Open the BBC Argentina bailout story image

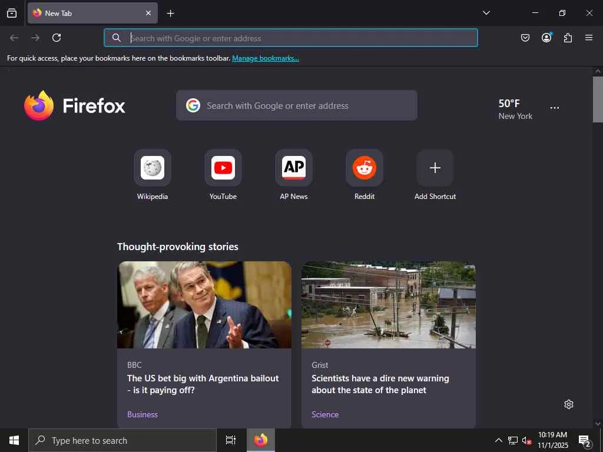[x=204, y=305]
